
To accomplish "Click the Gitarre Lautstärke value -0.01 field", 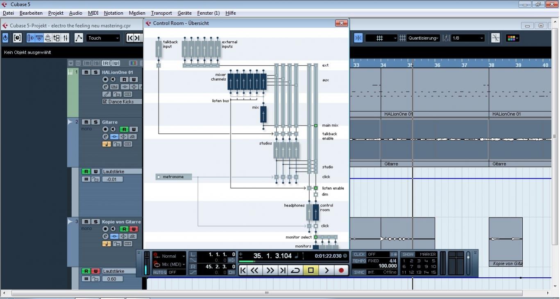I will 112,179.
